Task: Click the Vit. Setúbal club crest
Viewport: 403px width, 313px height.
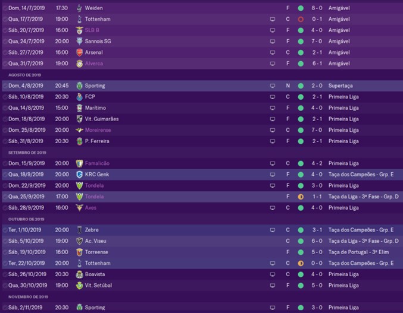Action: (x=79, y=285)
